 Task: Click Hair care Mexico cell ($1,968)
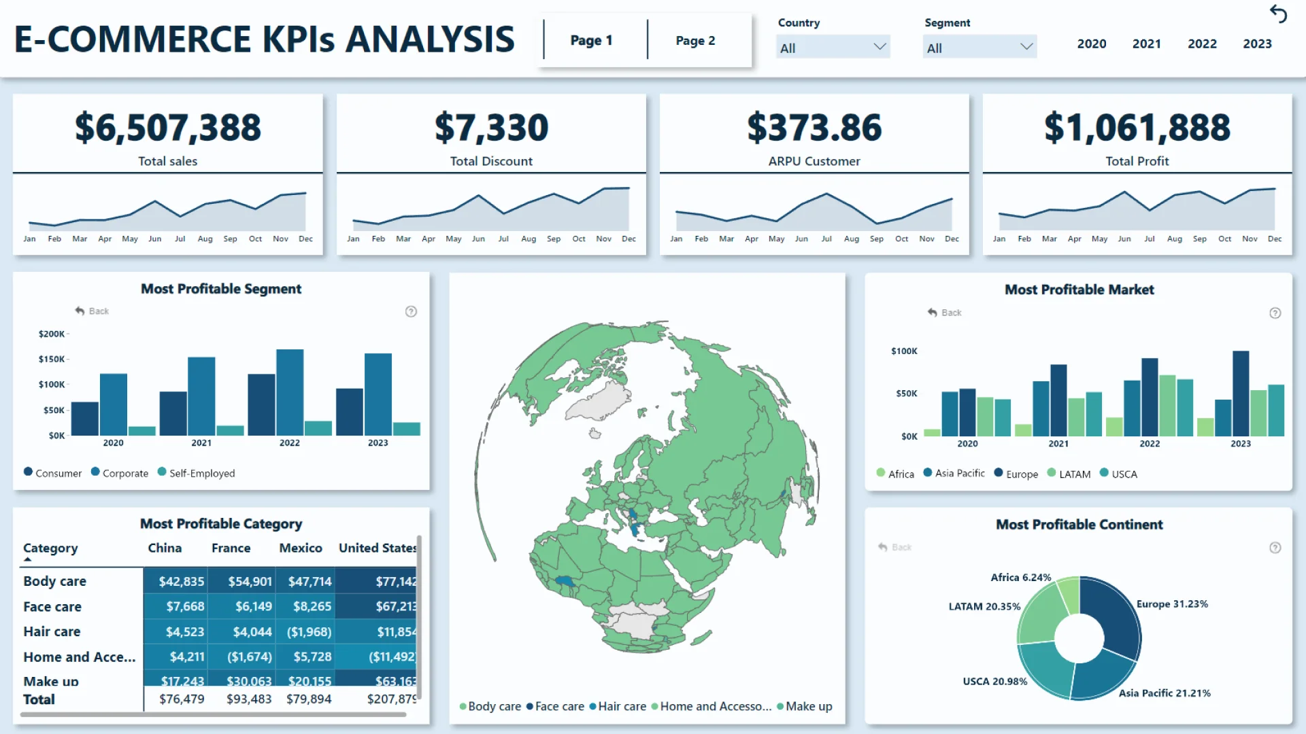pos(305,631)
